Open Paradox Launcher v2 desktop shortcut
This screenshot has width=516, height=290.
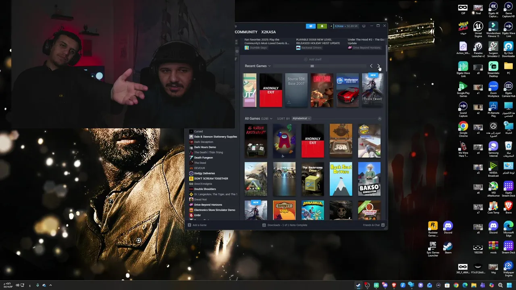pyautogui.click(x=478, y=49)
